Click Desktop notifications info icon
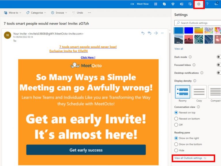221x166 pixels. click(x=202, y=73)
